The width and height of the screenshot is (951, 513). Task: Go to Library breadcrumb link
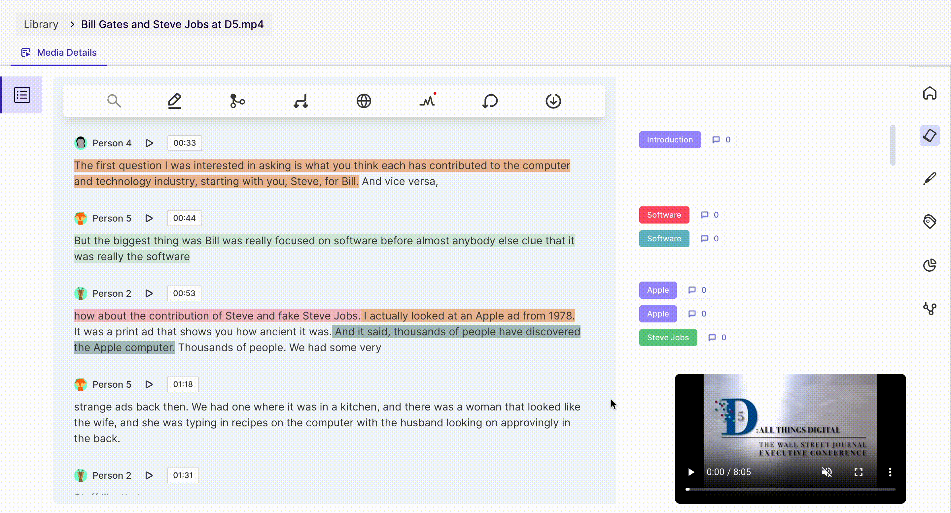coord(41,24)
